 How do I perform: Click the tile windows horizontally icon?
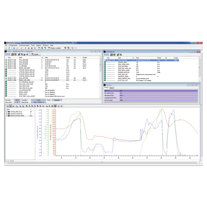click(42, 48)
